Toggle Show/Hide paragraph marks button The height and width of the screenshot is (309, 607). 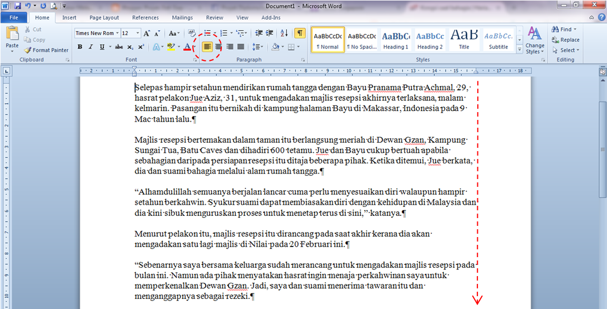[x=300, y=33]
